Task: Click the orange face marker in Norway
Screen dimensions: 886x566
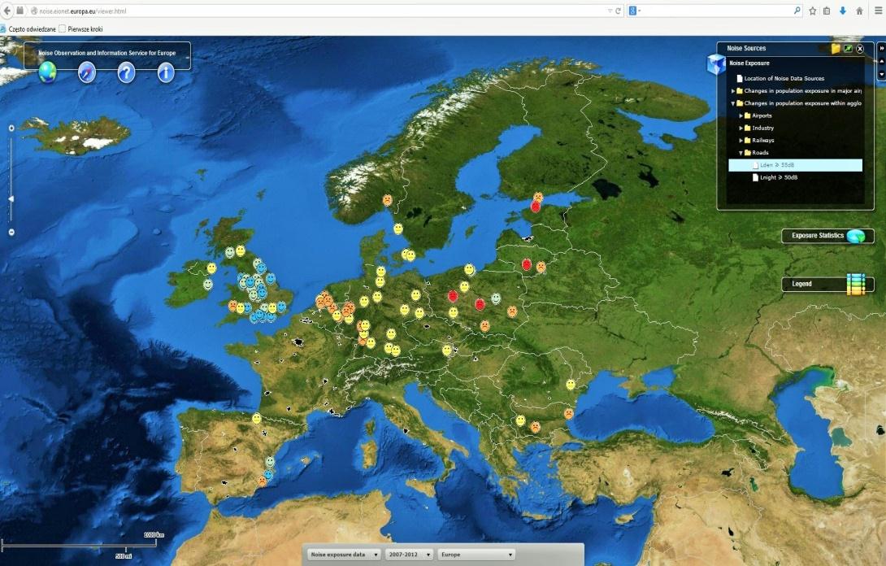Action: (x=387, y=199)
